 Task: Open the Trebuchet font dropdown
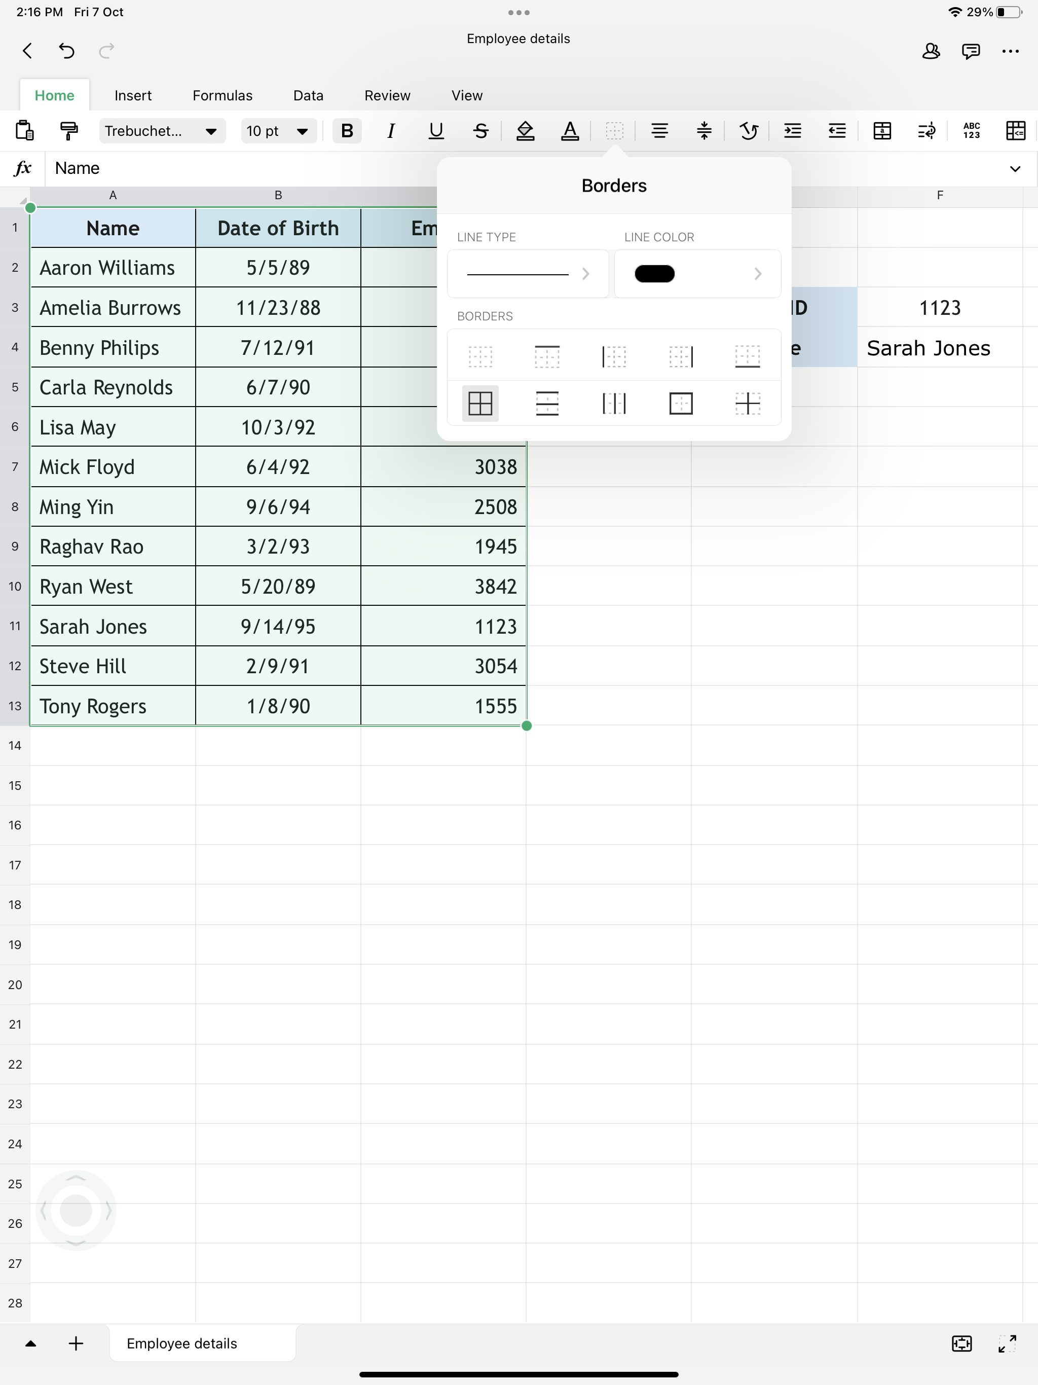162,131
